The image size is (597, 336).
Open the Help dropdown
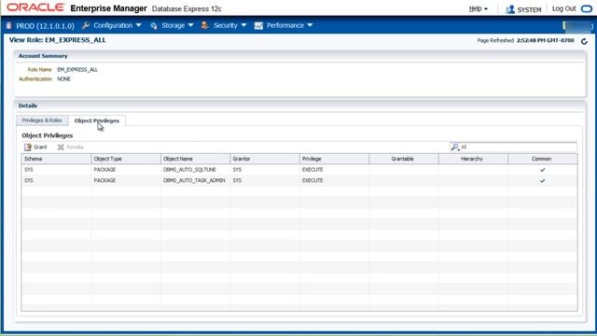[479, 8]
